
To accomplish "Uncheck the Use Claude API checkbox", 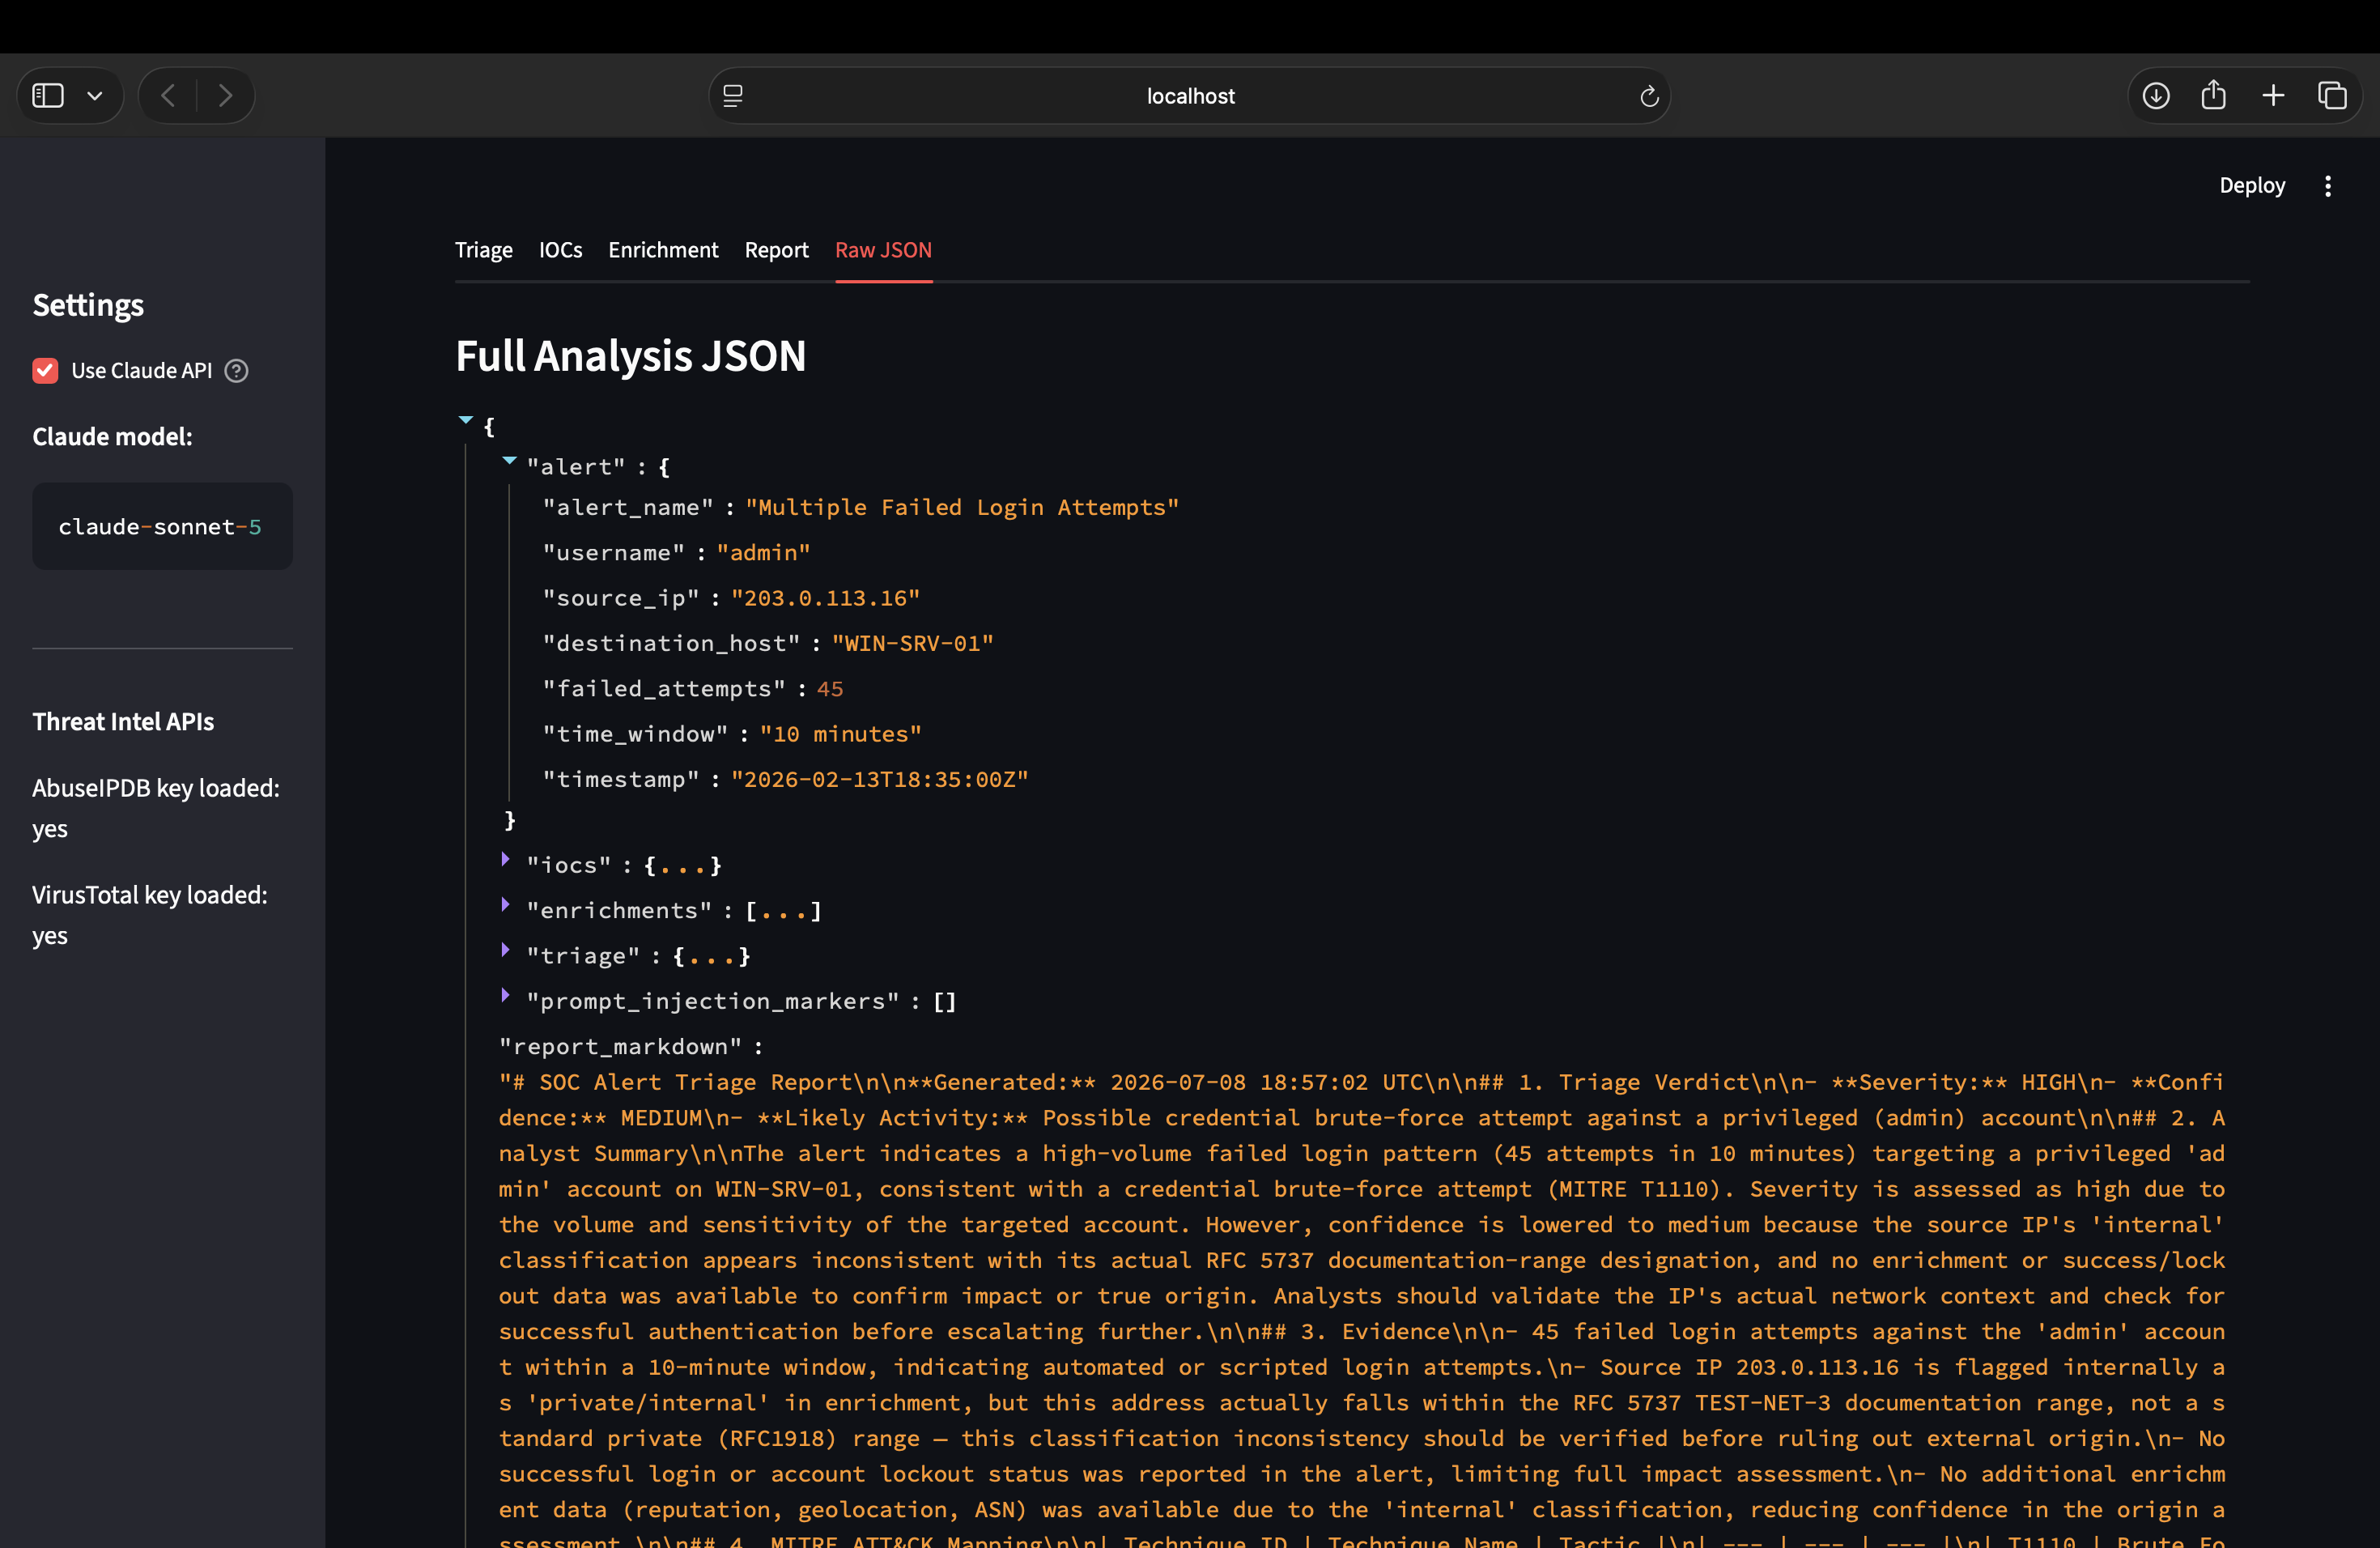I will click(45, 371).
